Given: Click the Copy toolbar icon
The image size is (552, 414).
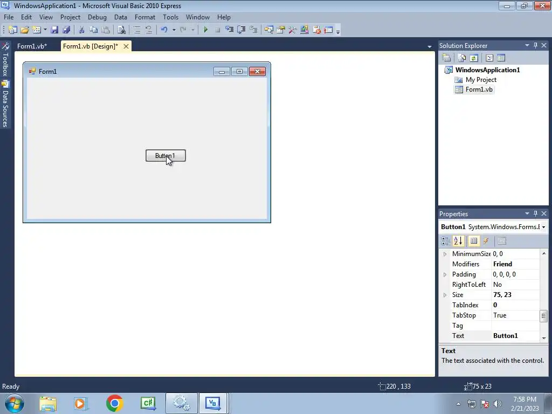Looking at the screenshot, I should (x=93, y=30).
